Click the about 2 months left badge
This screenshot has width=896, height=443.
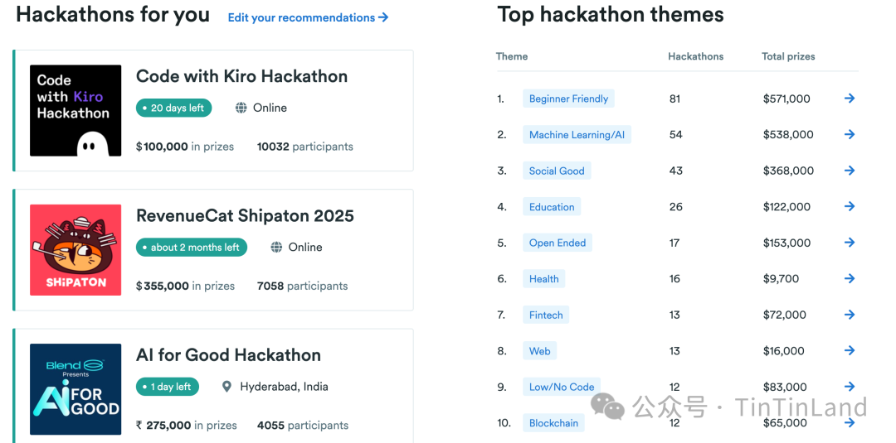(192, 247)
